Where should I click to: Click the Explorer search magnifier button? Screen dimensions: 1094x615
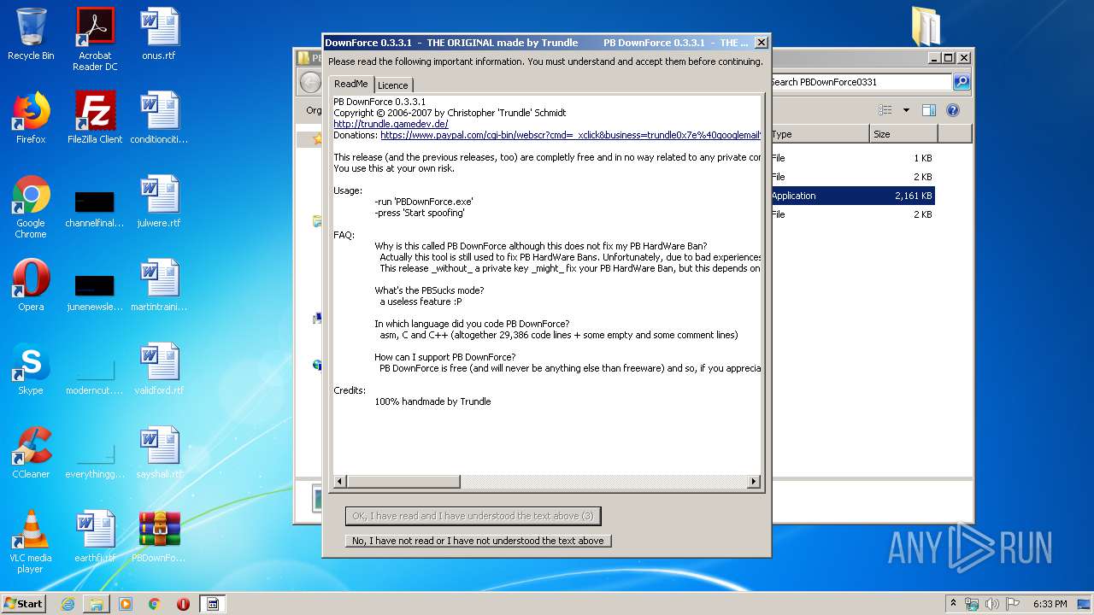[962, 82]
